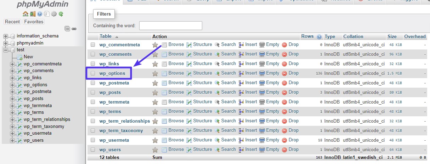The image size is (430, 164).
Task: Check wp_postmeta row checkbox
Action: click(93, 83)
